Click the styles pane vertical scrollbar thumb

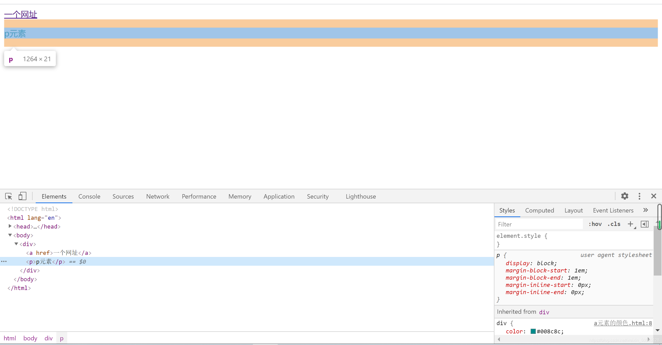(x=657, y=250)
